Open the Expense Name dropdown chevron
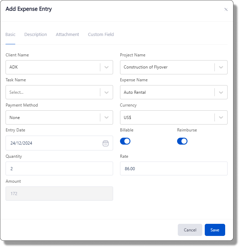 [x=221, y=92]
